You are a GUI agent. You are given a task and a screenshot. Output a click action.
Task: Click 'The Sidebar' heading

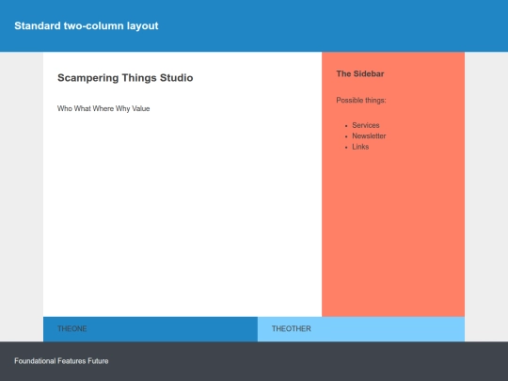point(360,74)
